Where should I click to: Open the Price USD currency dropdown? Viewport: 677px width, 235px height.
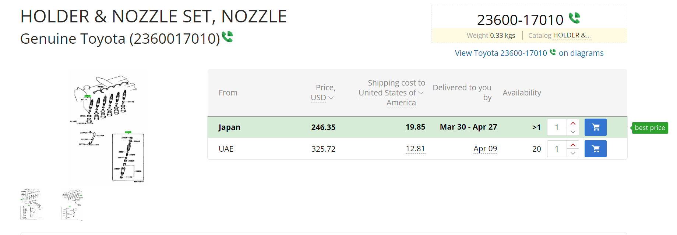(322, 98)
